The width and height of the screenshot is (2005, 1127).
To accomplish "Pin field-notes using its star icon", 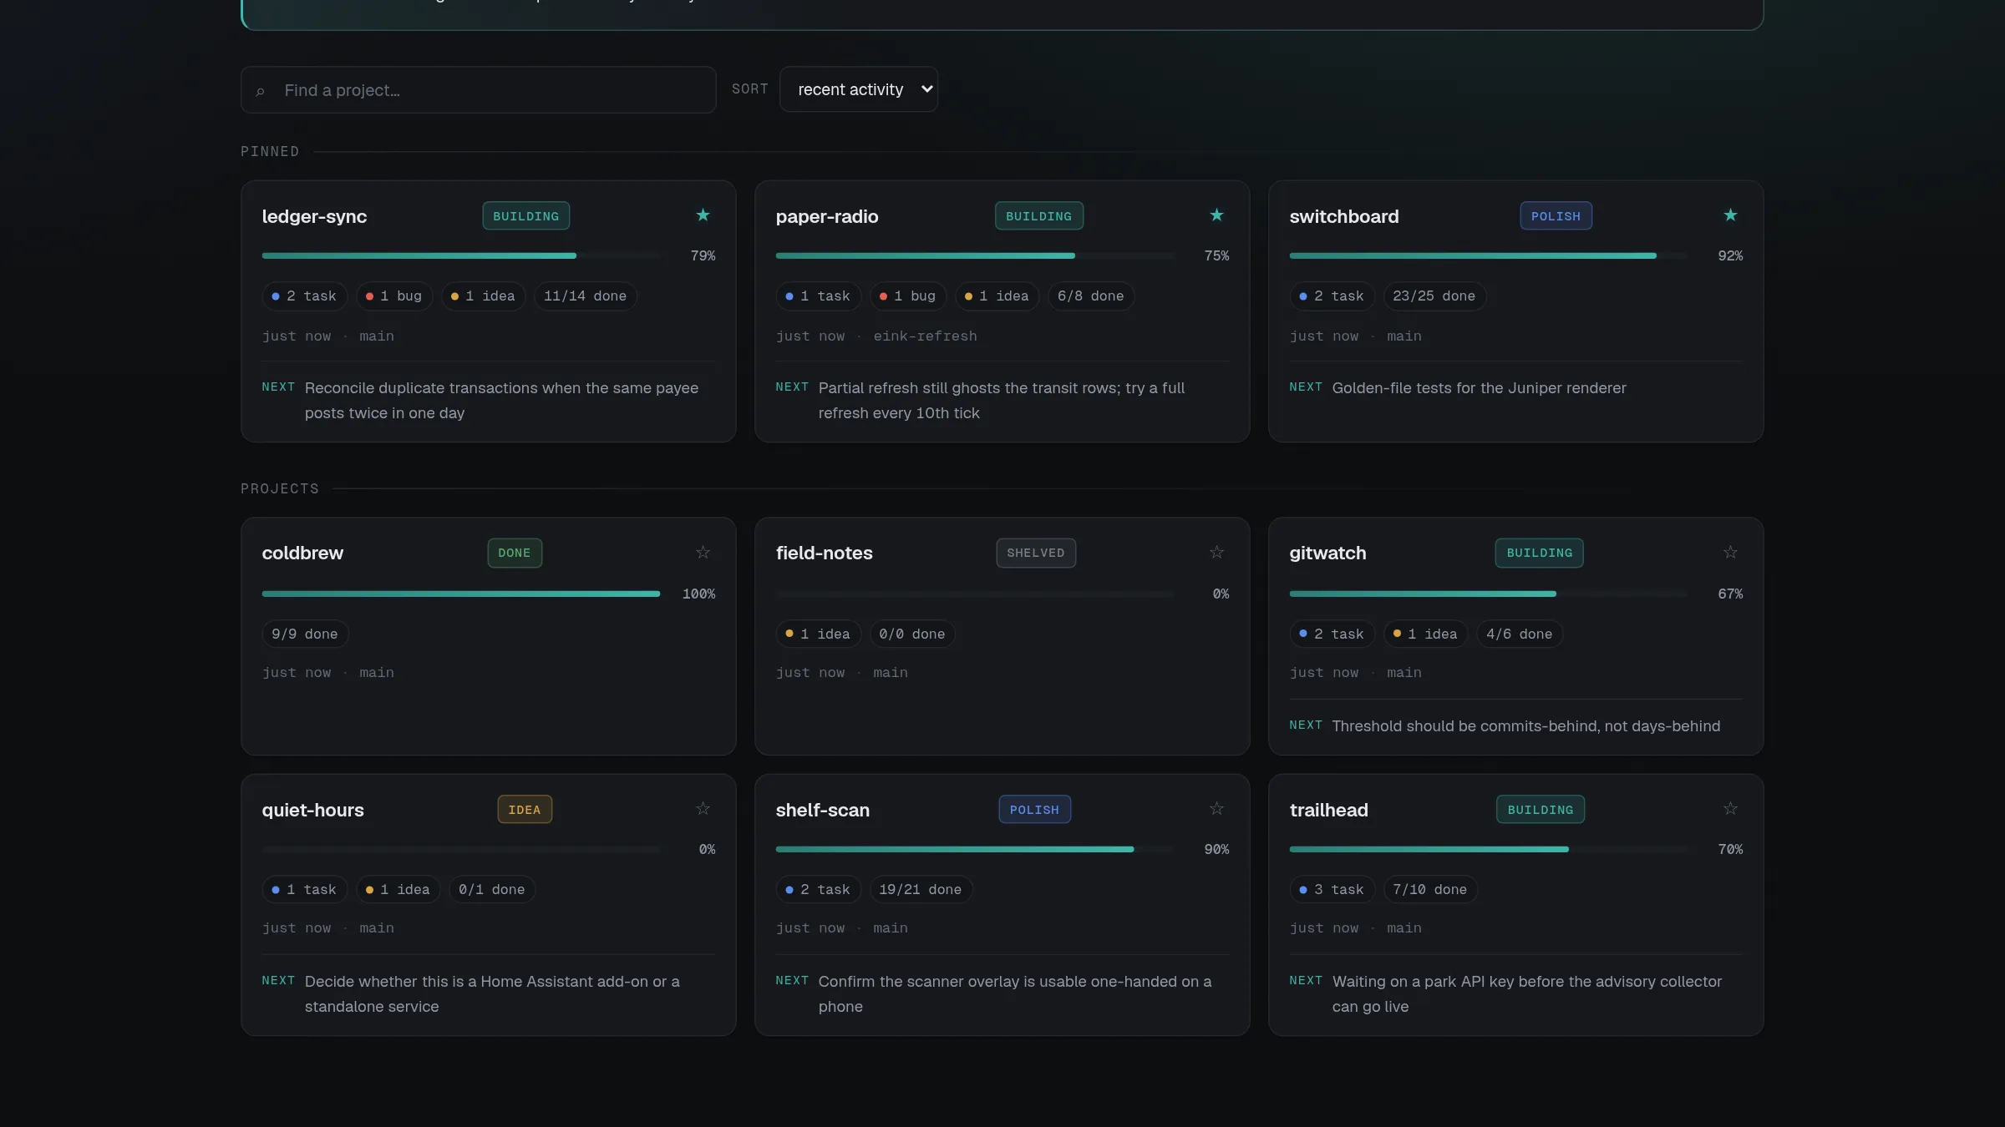I will 1216,553.
